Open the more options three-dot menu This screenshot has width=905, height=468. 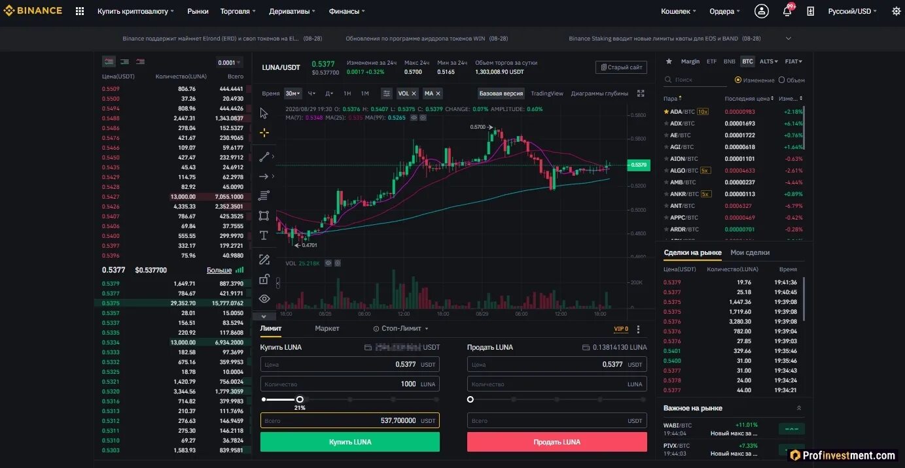click(x=639, y=329)
